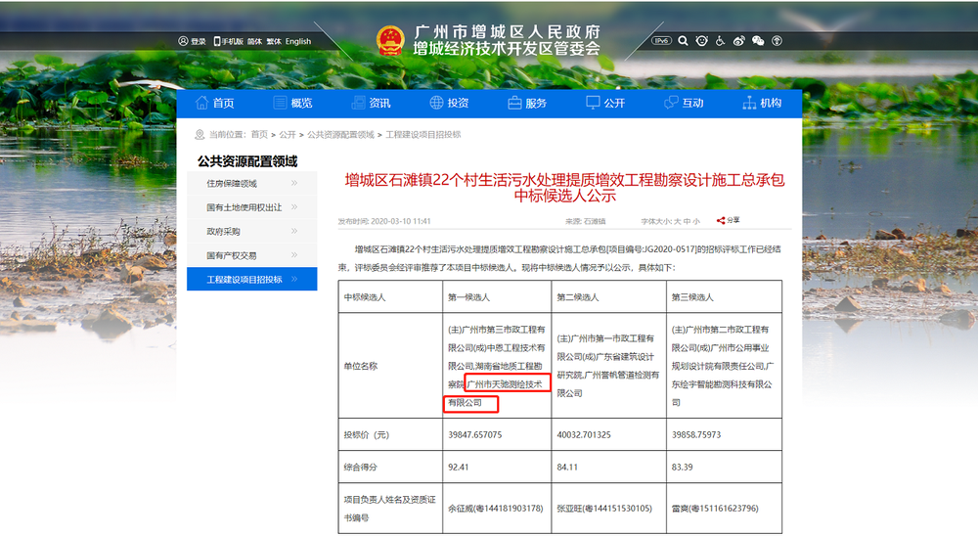This screenshot has width=978, height=536.
Task: Click the search magnifier icon in header
Action: [x=683, y=41]
